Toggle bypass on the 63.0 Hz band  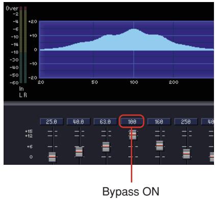click(x=105, y=122)
